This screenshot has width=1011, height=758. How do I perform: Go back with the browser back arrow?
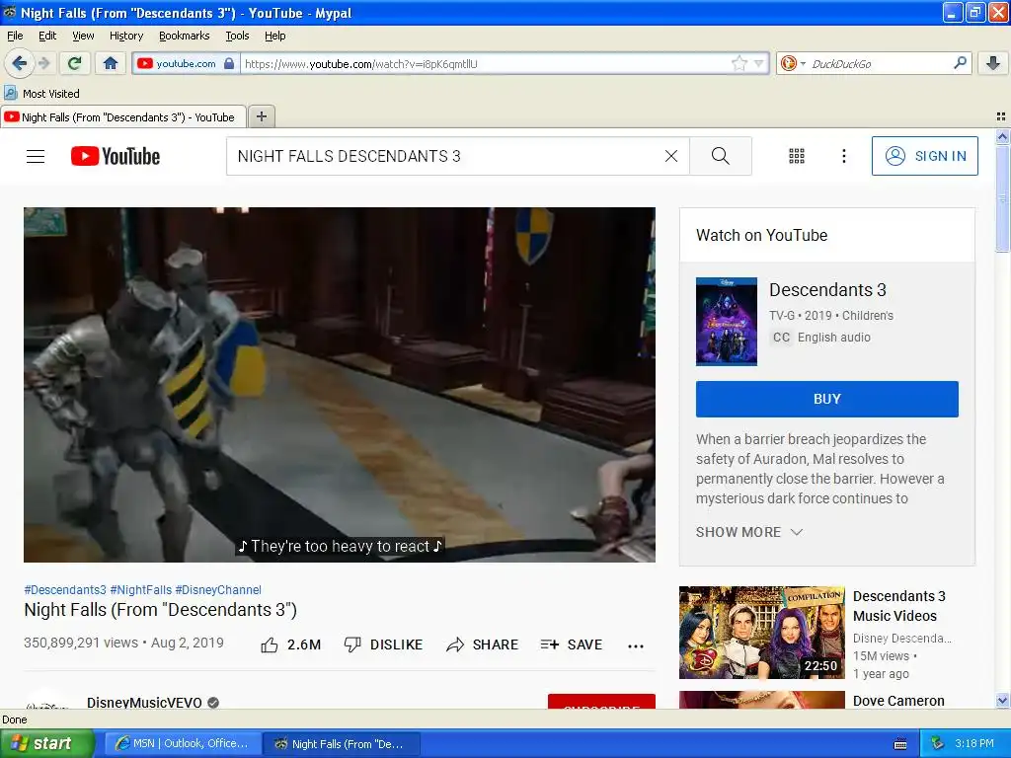pos(19,63)
